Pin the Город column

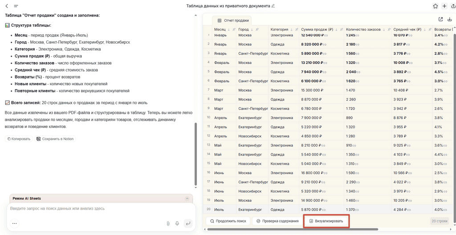tap(257, 30)
